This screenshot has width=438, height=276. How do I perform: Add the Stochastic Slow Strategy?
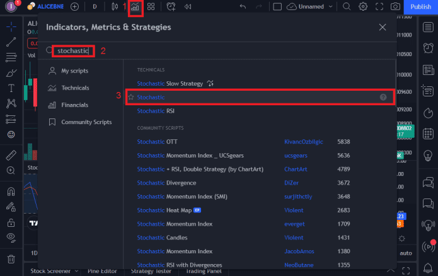tap(170, 84)
